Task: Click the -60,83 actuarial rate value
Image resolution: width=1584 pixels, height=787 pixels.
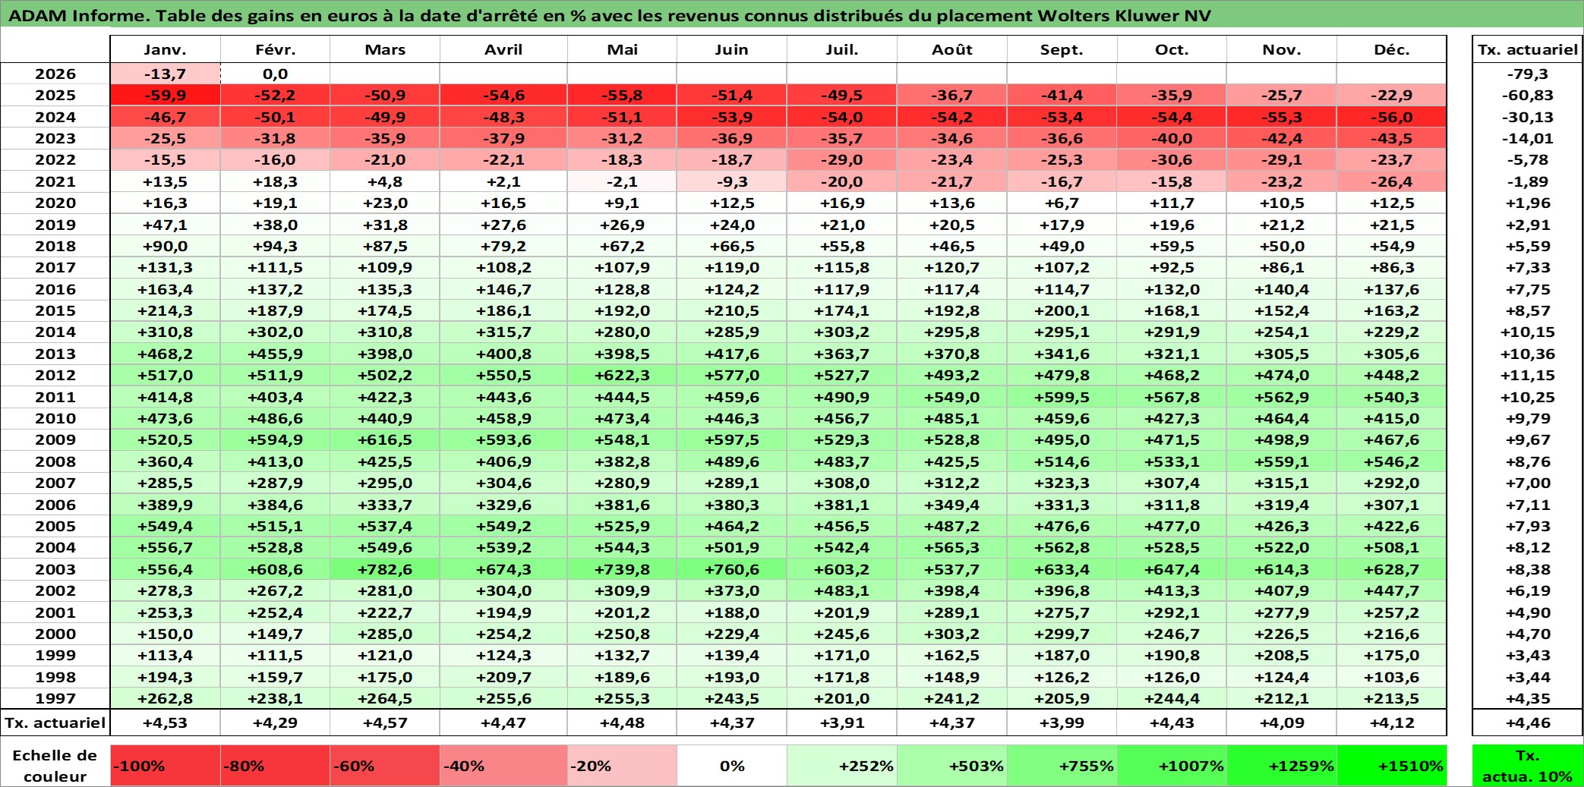Action: [1528, 95]
